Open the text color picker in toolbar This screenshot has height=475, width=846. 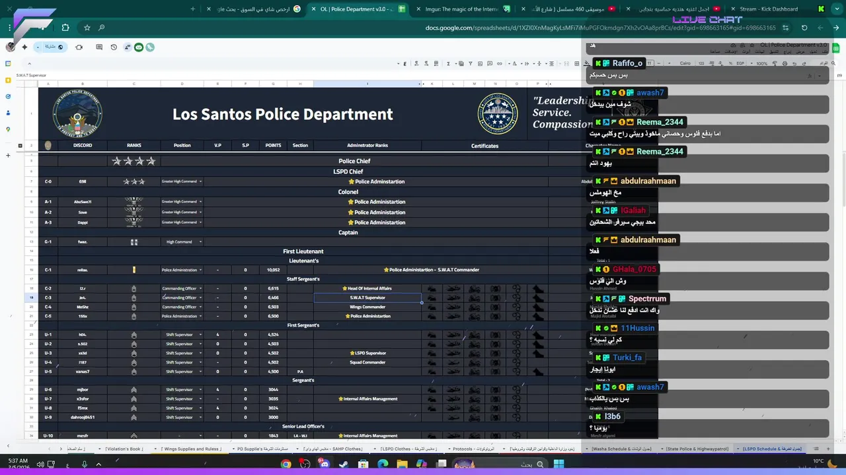point(514,63)
